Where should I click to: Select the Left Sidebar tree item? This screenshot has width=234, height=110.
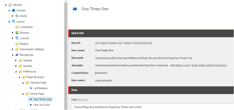40,88
